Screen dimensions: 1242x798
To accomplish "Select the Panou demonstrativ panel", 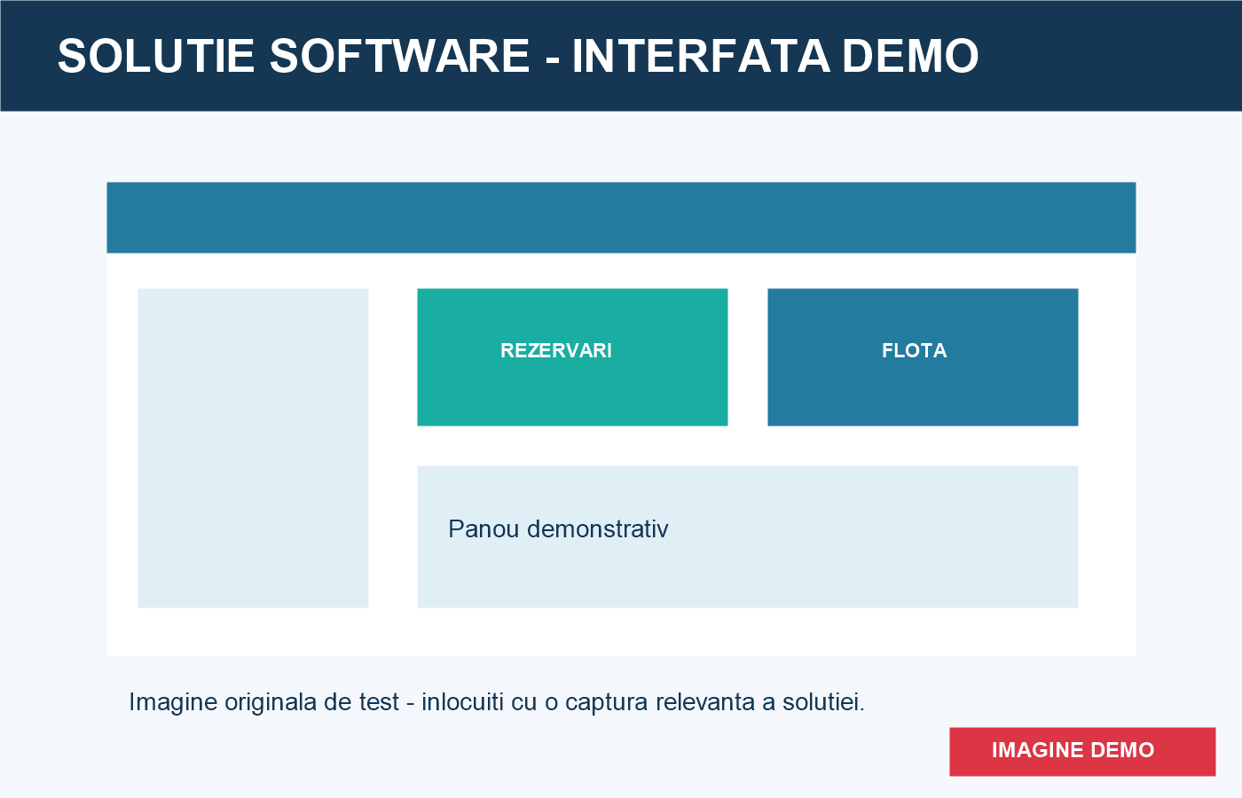I will [x=748, y=536].
